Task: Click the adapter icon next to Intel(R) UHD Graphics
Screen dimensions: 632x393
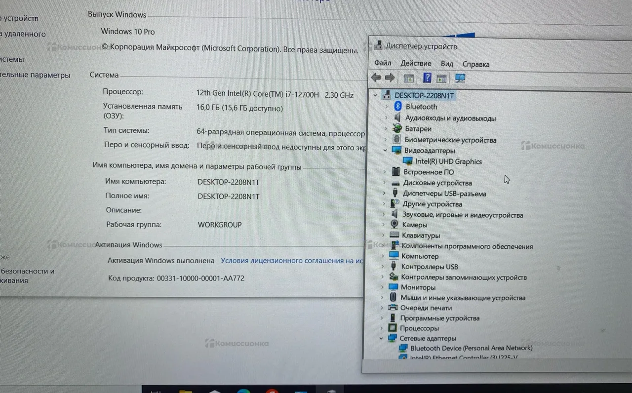Action: click(x=408, y=161)
